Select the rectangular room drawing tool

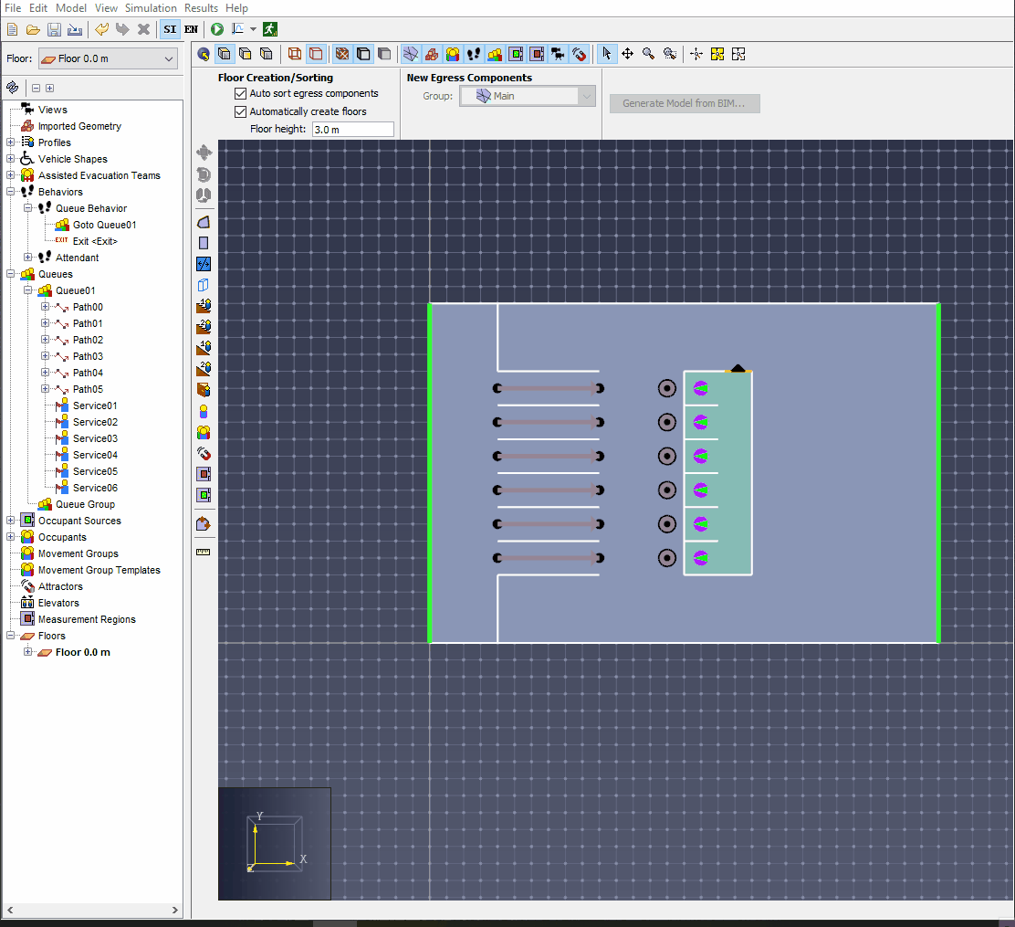(204, 243)
